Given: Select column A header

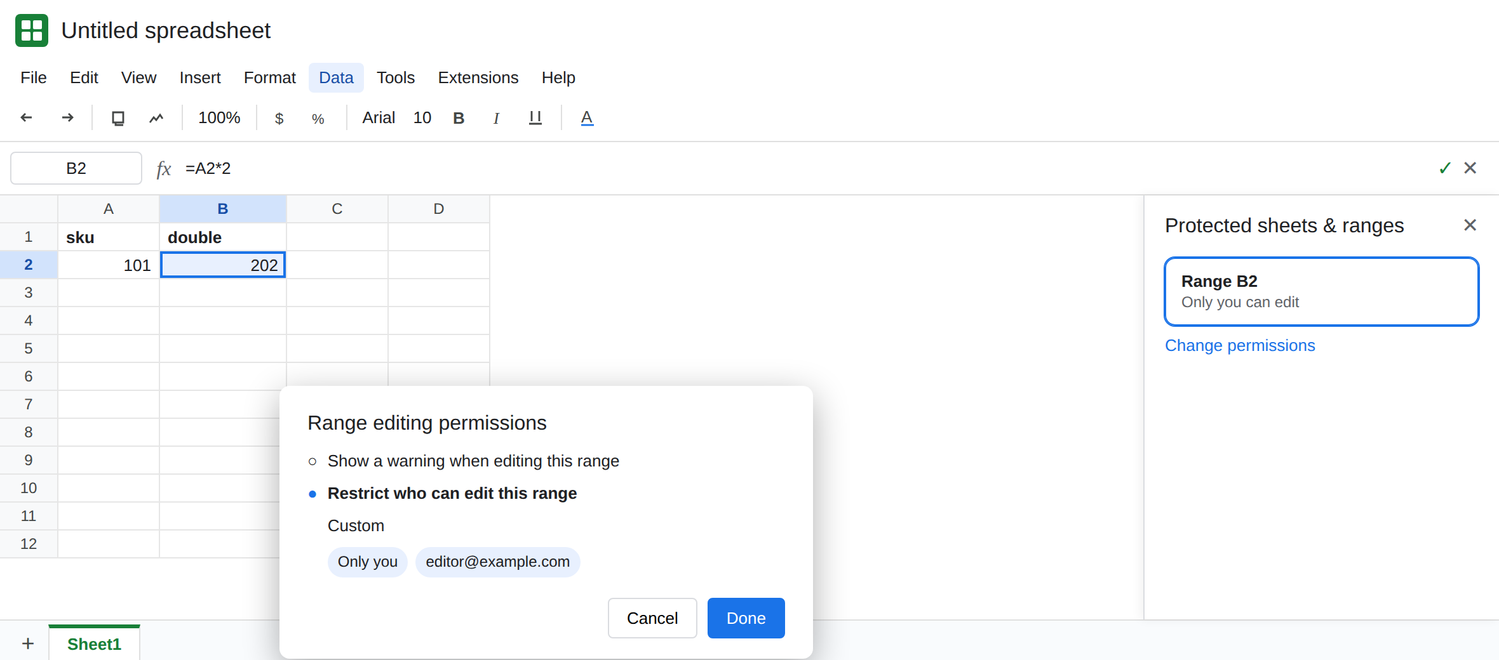Looking at the screenshot, I should (x=109, y=209).
